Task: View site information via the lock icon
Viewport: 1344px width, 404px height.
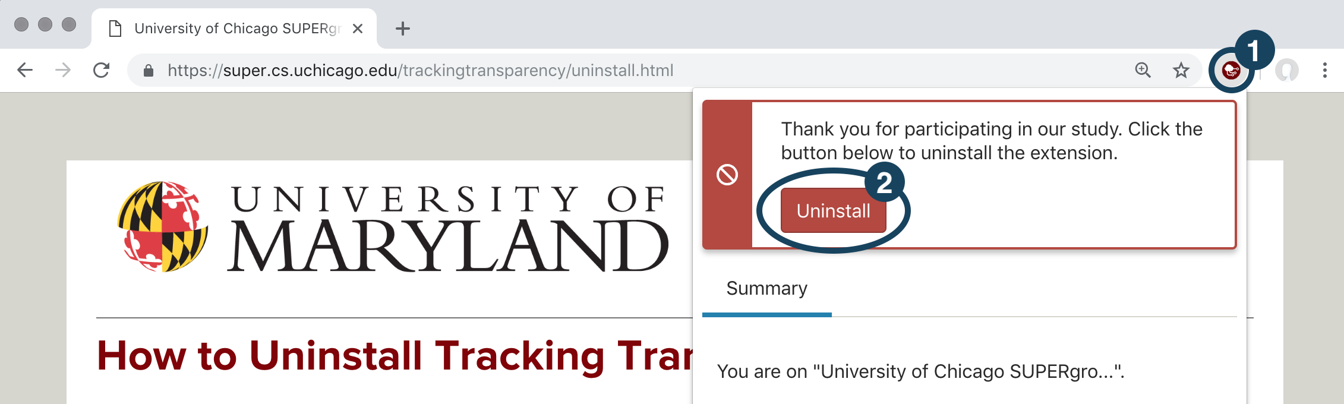Action: pos(149,71)
